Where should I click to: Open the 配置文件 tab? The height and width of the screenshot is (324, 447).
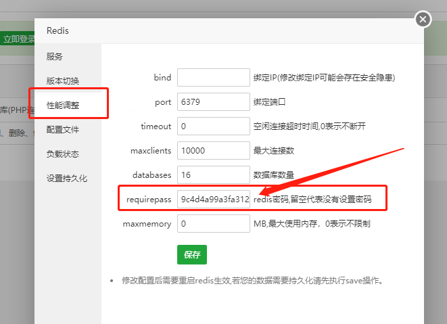pyautogui.click(x=63, y=129)
